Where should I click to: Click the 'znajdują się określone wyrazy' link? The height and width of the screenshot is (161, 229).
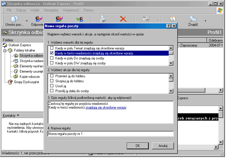tap(106, 108)
